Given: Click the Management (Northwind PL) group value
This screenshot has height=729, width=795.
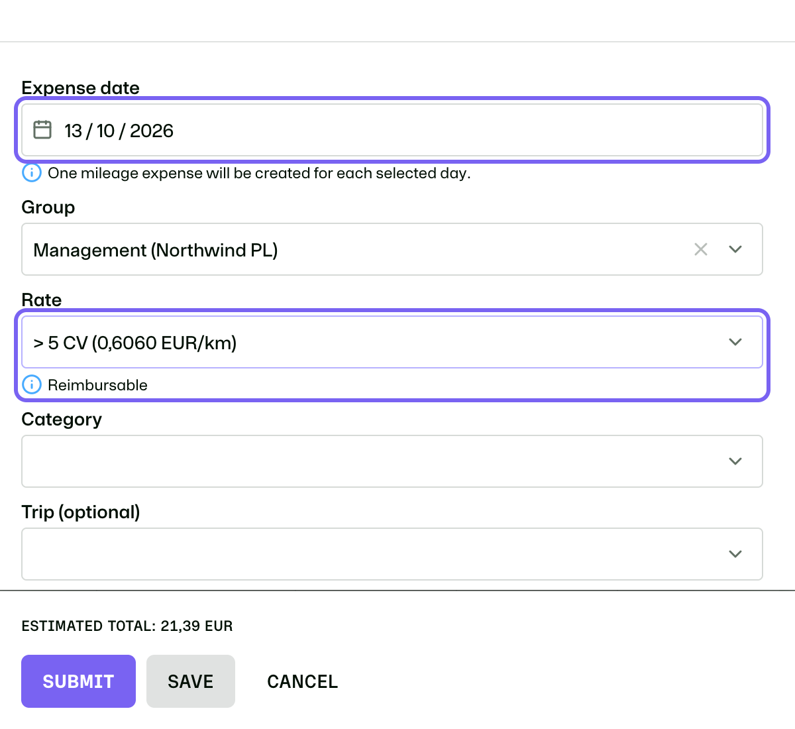Looking at the screenshot, I should (x=156, y=250).
